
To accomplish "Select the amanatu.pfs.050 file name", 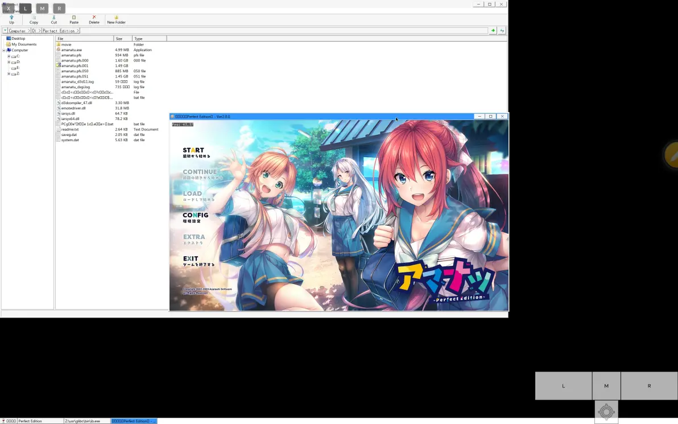I will click(75, 71).
